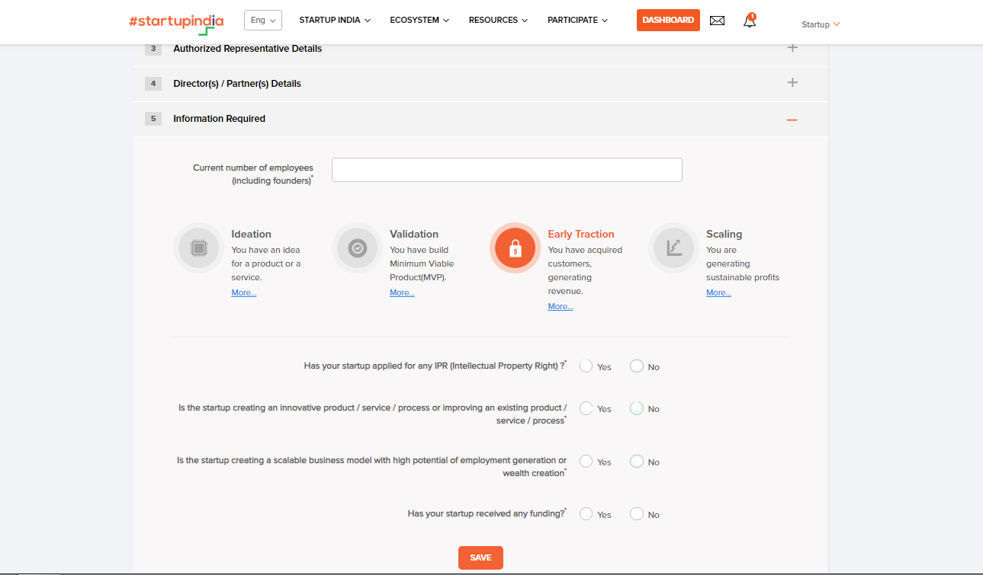The height and width of the screenshot is (575, 983).
Task: Expand Director(s) / Partner(s) Details section
Action: 792,82
